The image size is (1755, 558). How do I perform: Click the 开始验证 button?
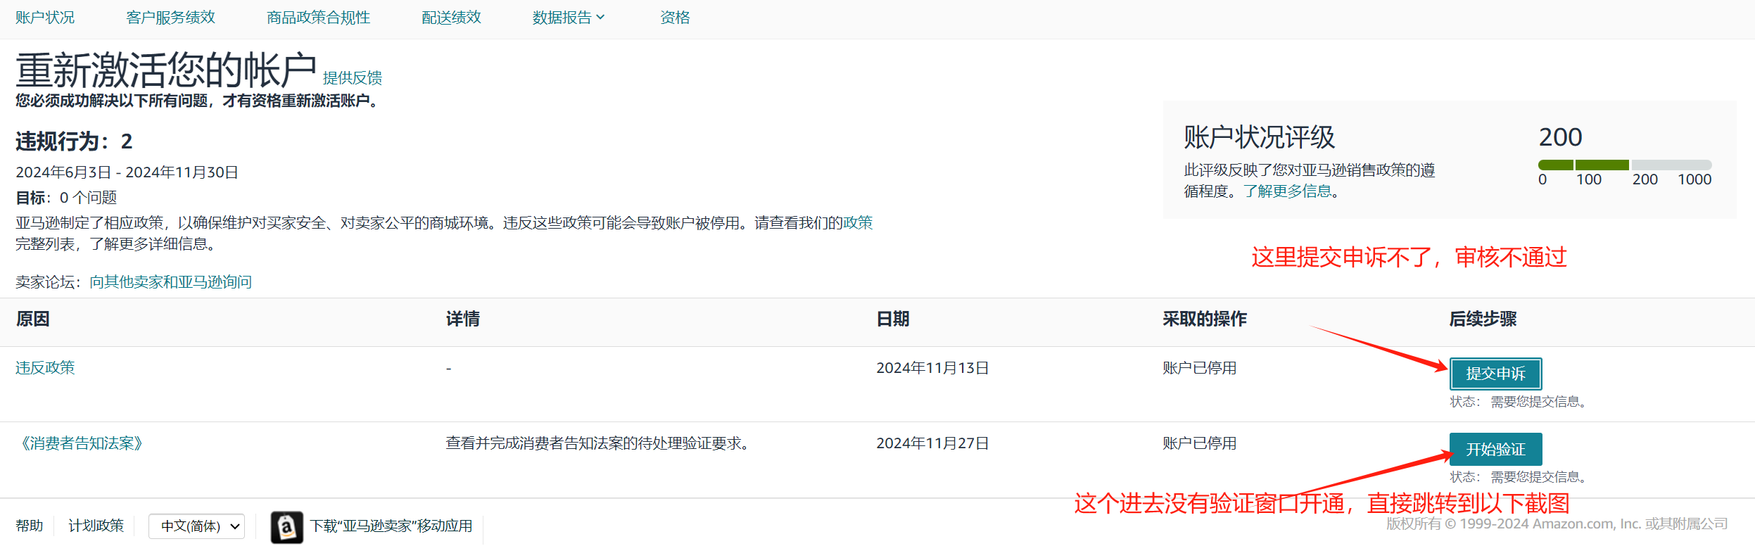1495,449
